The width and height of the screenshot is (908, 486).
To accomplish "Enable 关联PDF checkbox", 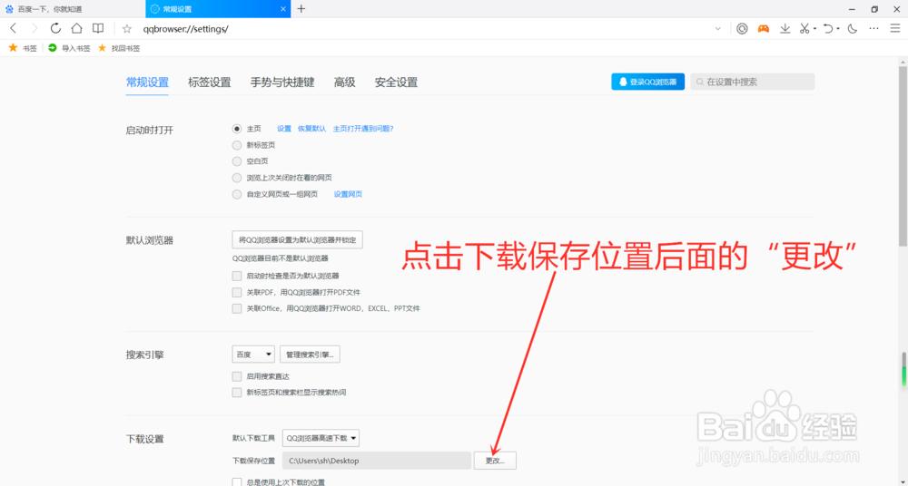I will [236, 292].
